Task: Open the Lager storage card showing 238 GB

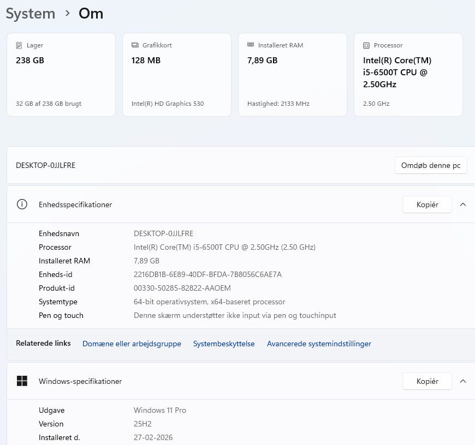Action: click(61, 75)
